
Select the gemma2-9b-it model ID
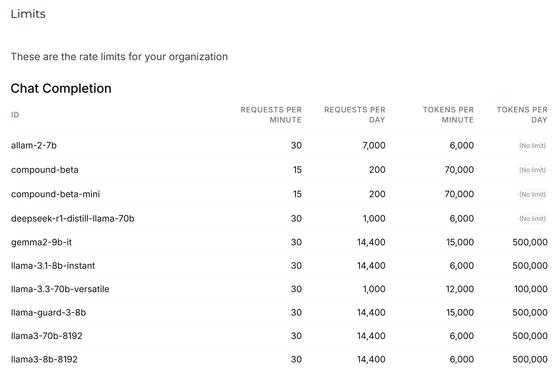pos(42,242)
